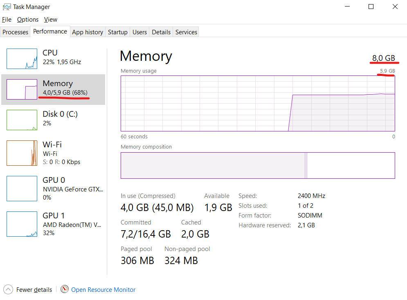Open the App history tab
This screenshot has width=407, height=300.
click(x=87, y=32)
